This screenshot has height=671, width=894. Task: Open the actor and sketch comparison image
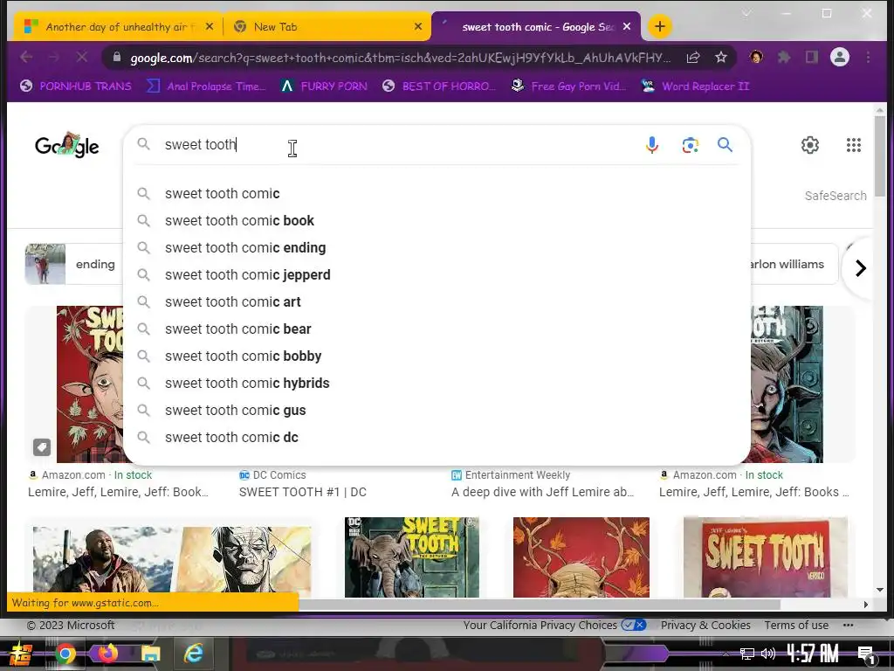tap(172, 559)
